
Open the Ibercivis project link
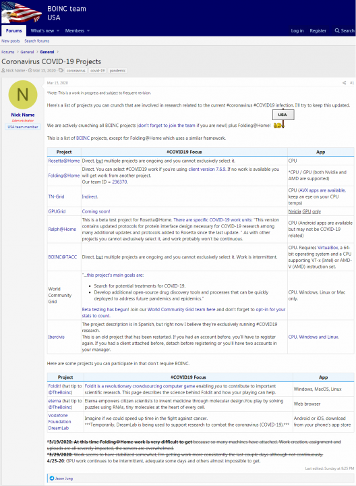tap(57, 337)
